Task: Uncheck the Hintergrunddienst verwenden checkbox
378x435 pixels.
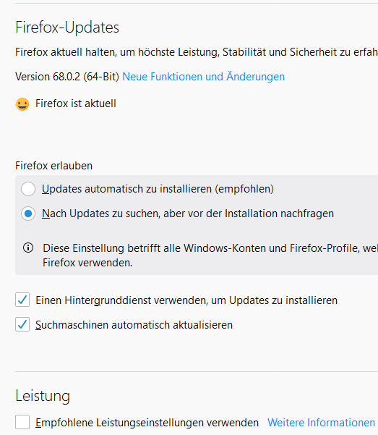Action: click(x=22, y=300)
